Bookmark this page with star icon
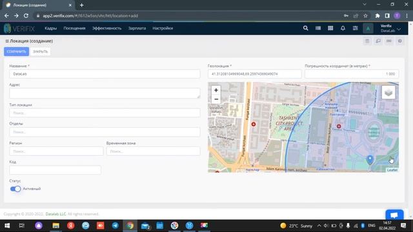Screen dimensions: 413x232 [365, 15]
